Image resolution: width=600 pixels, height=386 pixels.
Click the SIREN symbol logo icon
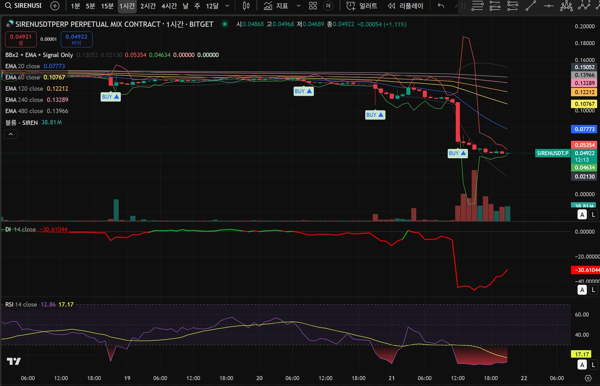[10, 24]
